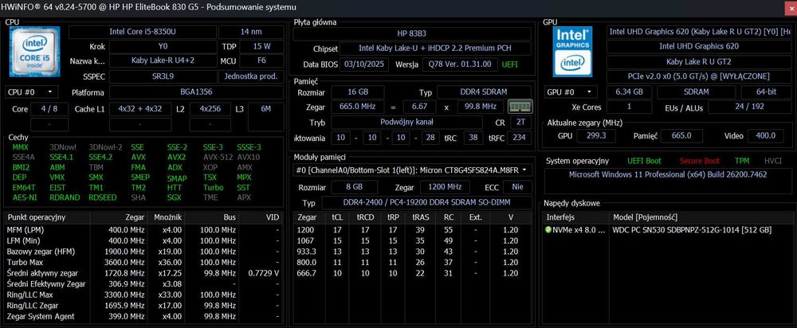This screenshot has height=328, width=797.
Task: Click the BIOS date '03/10/2025'
Action: click(x=366, y=64)
